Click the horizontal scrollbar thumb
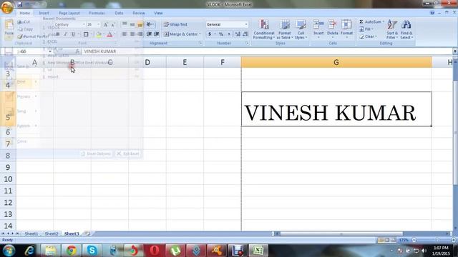Viewport: 458px width, 257px height. tap(341, 233)
